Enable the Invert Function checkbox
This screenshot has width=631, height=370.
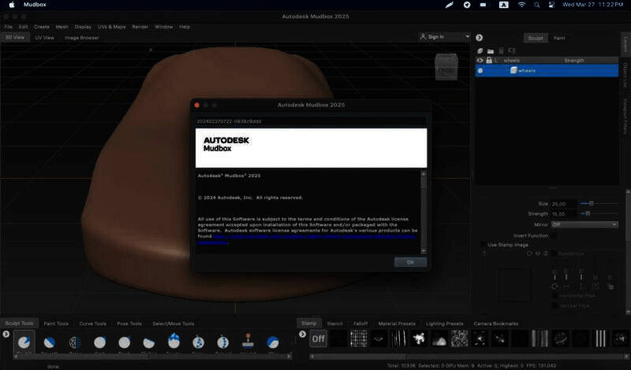tap(554, 236)
